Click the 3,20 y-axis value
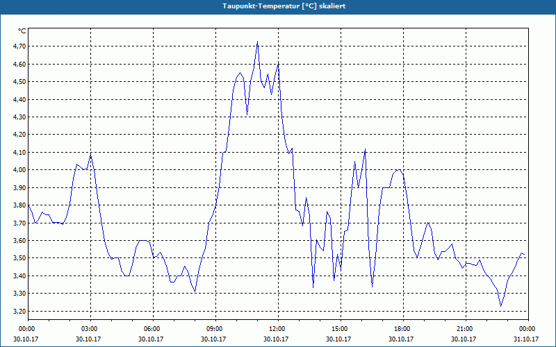556x347 pixels. pyautogui.click(x=19, y=311)
